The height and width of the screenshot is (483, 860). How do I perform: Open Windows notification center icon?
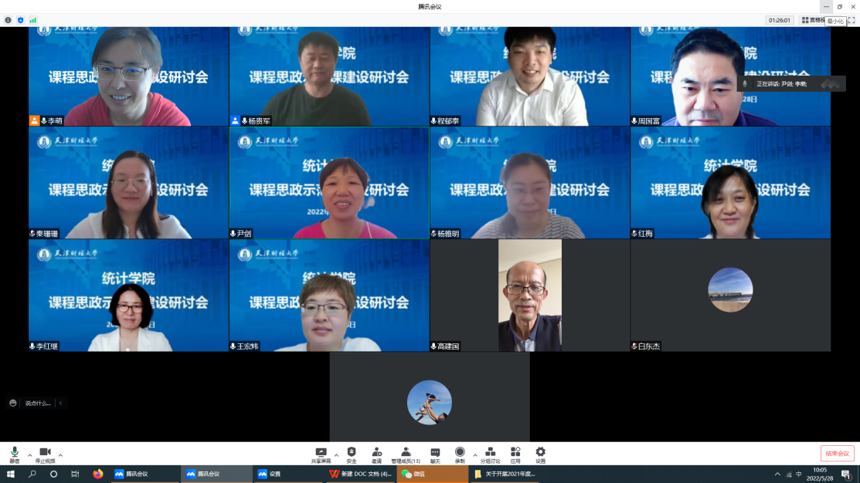pyautogui.click(x=846, y=475)
